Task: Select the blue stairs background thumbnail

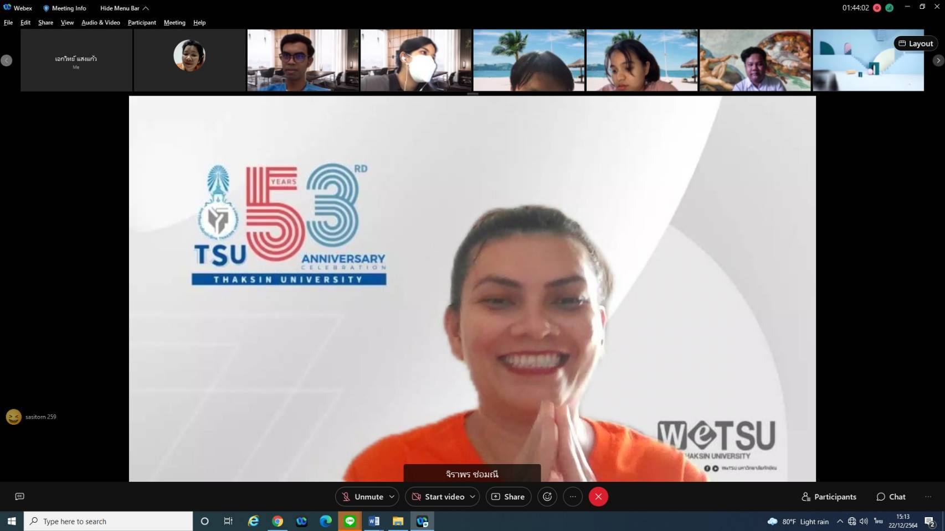Action: 868,60
